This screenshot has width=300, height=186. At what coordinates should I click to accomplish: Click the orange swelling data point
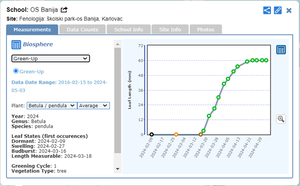[176, 135]
